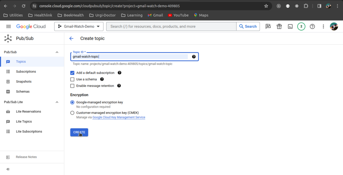The image size is (343, 175).
Task: Open the help question mark in header
Action: point(313,27)
